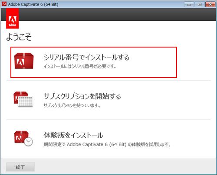Click text サブスクリプションを持っています。
Screen dimensions: 217x175
pos(72,105)
